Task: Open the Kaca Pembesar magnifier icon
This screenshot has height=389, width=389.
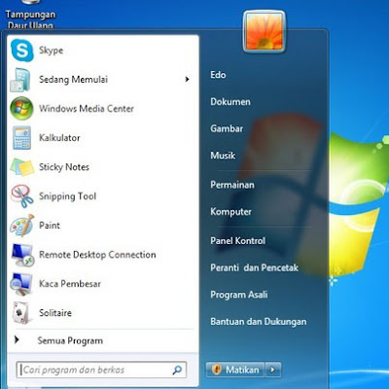Action: [21, 284]
